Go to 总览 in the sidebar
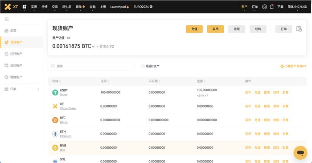Image resolution: width=312 pixels, height=163 pixels. [22, 31]
